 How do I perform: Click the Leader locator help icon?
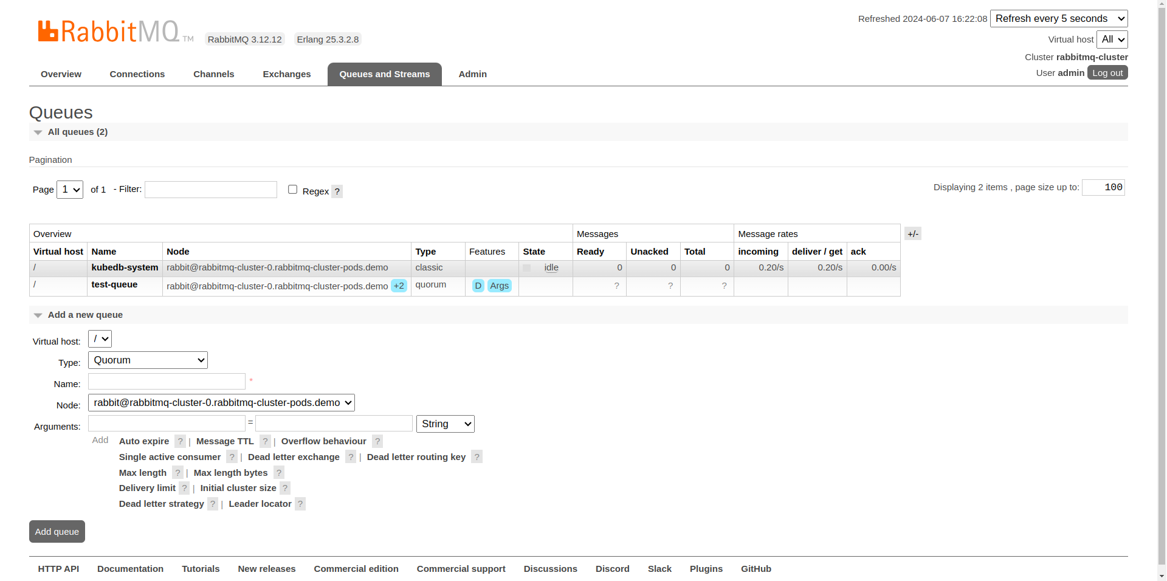coord(300,504)
